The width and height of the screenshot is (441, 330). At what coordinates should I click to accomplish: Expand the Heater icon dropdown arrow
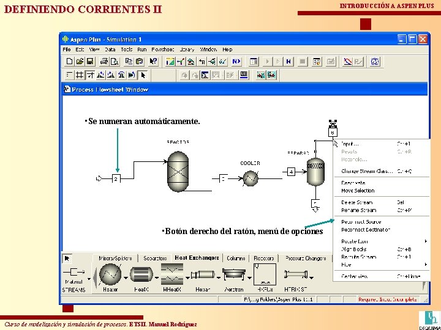126,278
